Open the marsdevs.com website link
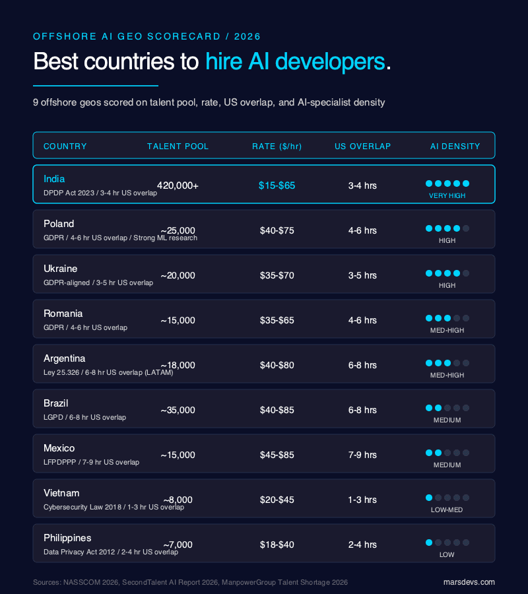 tap(469, 582)
